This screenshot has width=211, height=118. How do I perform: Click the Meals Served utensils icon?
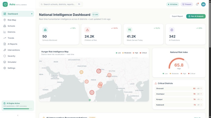129,30
